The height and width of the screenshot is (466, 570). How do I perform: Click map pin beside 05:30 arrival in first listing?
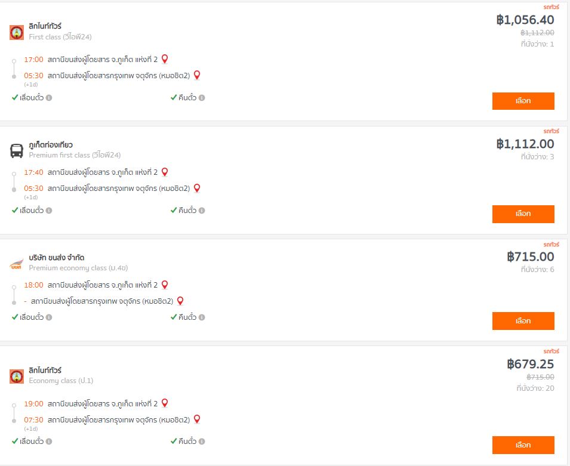coord(197,75)
